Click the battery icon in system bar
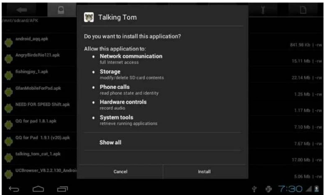This screenshot has width=324, height=195. pyautogui.click(x=317, y=189)
